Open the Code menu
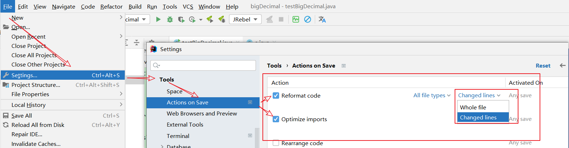569x148 pixels. coord(88,6)
